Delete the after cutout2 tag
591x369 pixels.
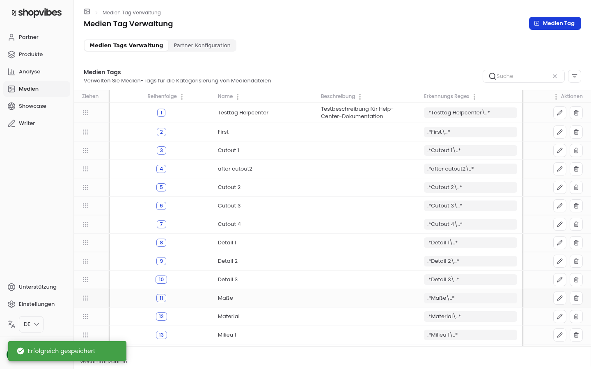576,169
